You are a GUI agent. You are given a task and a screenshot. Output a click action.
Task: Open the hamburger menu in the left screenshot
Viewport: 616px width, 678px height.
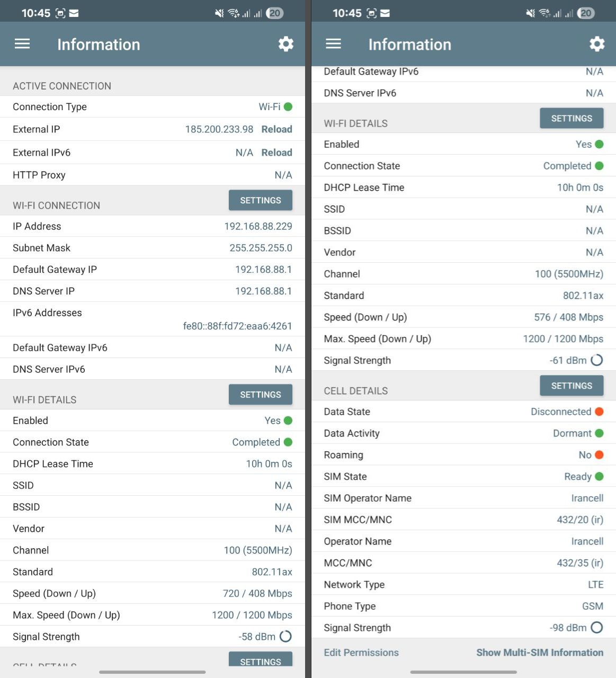click(x=22, y=44)
